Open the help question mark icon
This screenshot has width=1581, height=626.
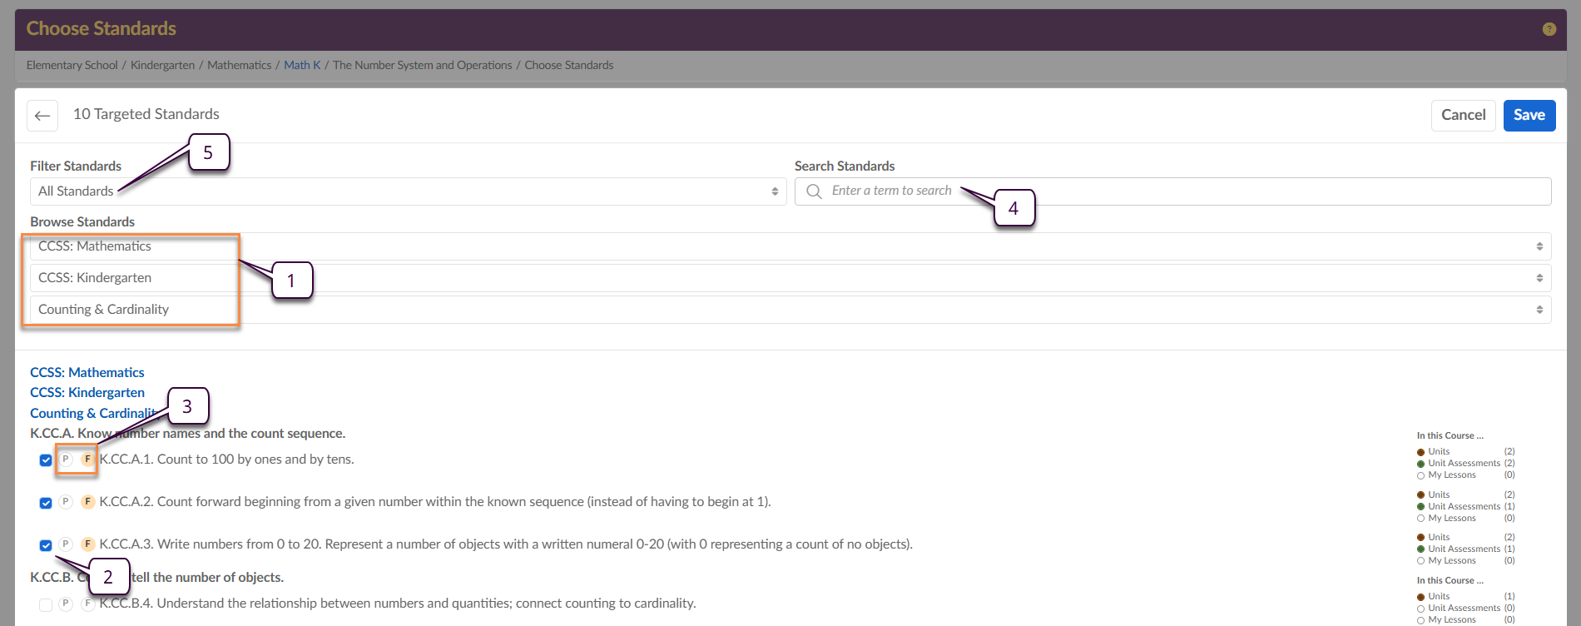[1549, 29]
